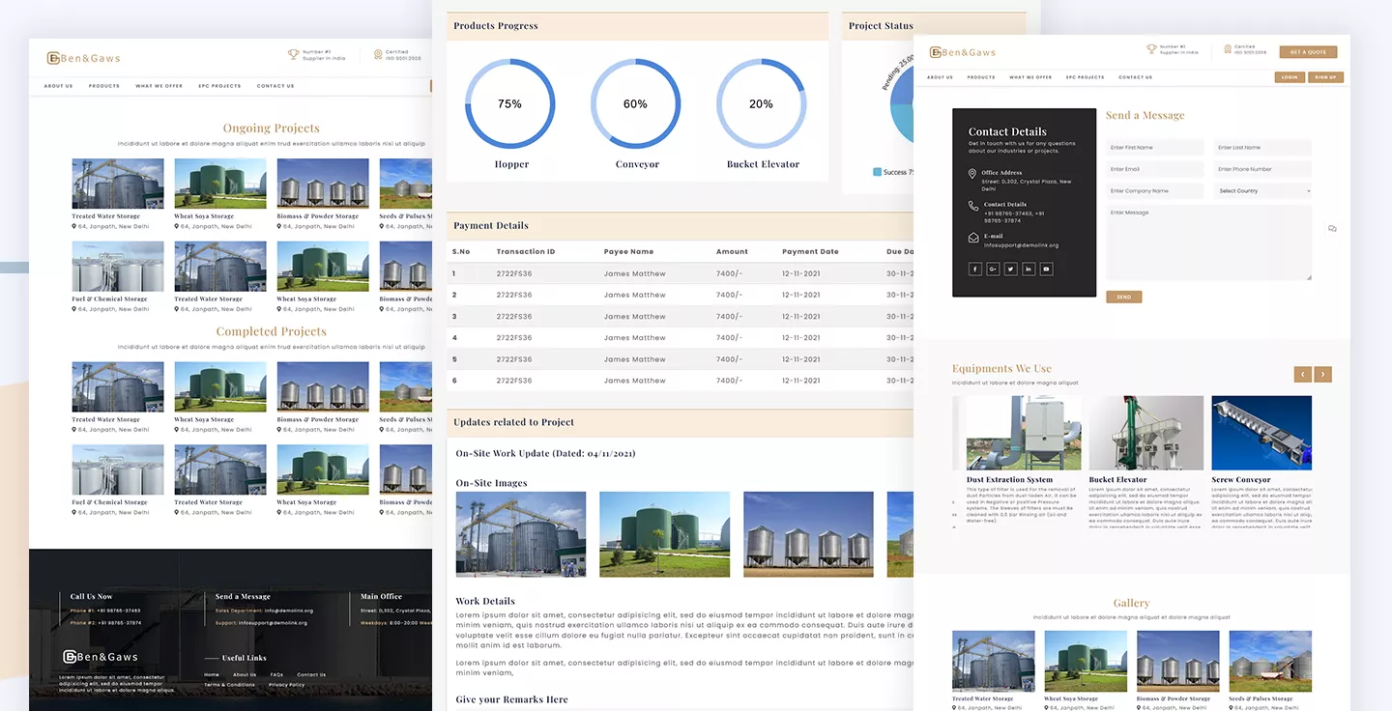Open the Screw Conveyor equipment image
1392x711 pixels.
[1261, 433]
